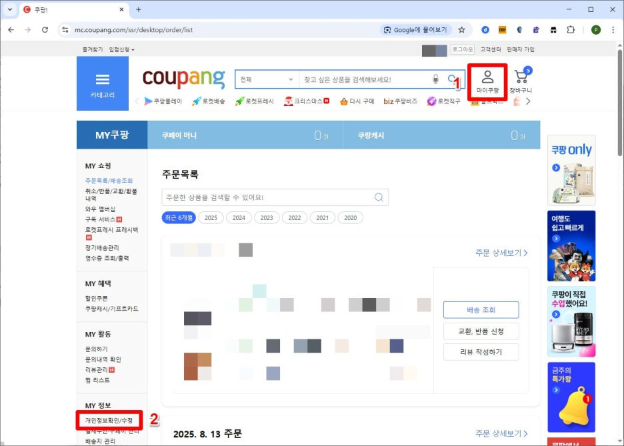The image size is (624, 446).
Task: Click 리뷰 작성하기 button
Action: click(481, 352)
